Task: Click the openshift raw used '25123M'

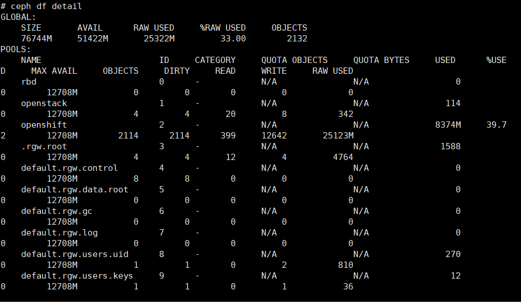Action: coord(338,136)
